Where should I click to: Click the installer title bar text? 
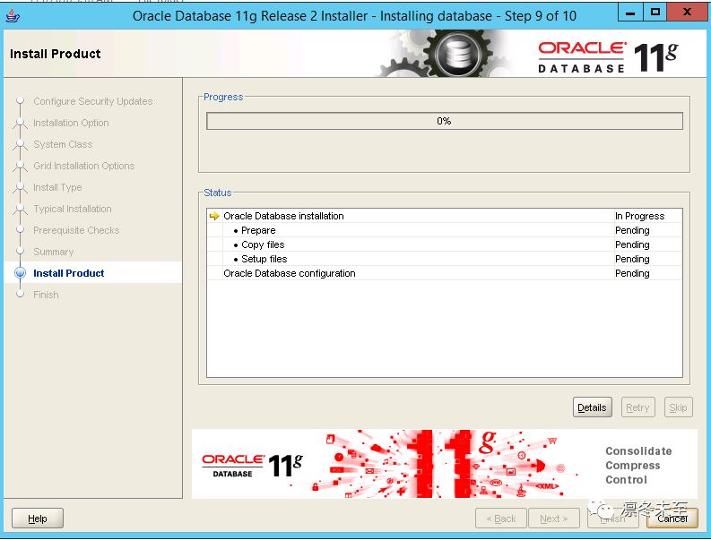tap(354, 16)
